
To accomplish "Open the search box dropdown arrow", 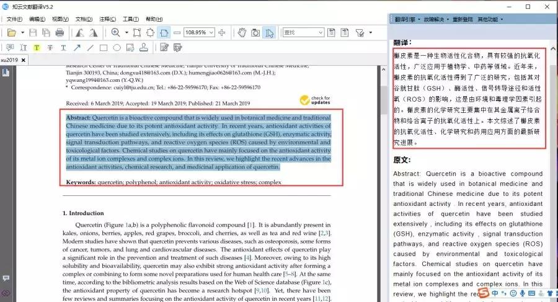I will [321, 32].
